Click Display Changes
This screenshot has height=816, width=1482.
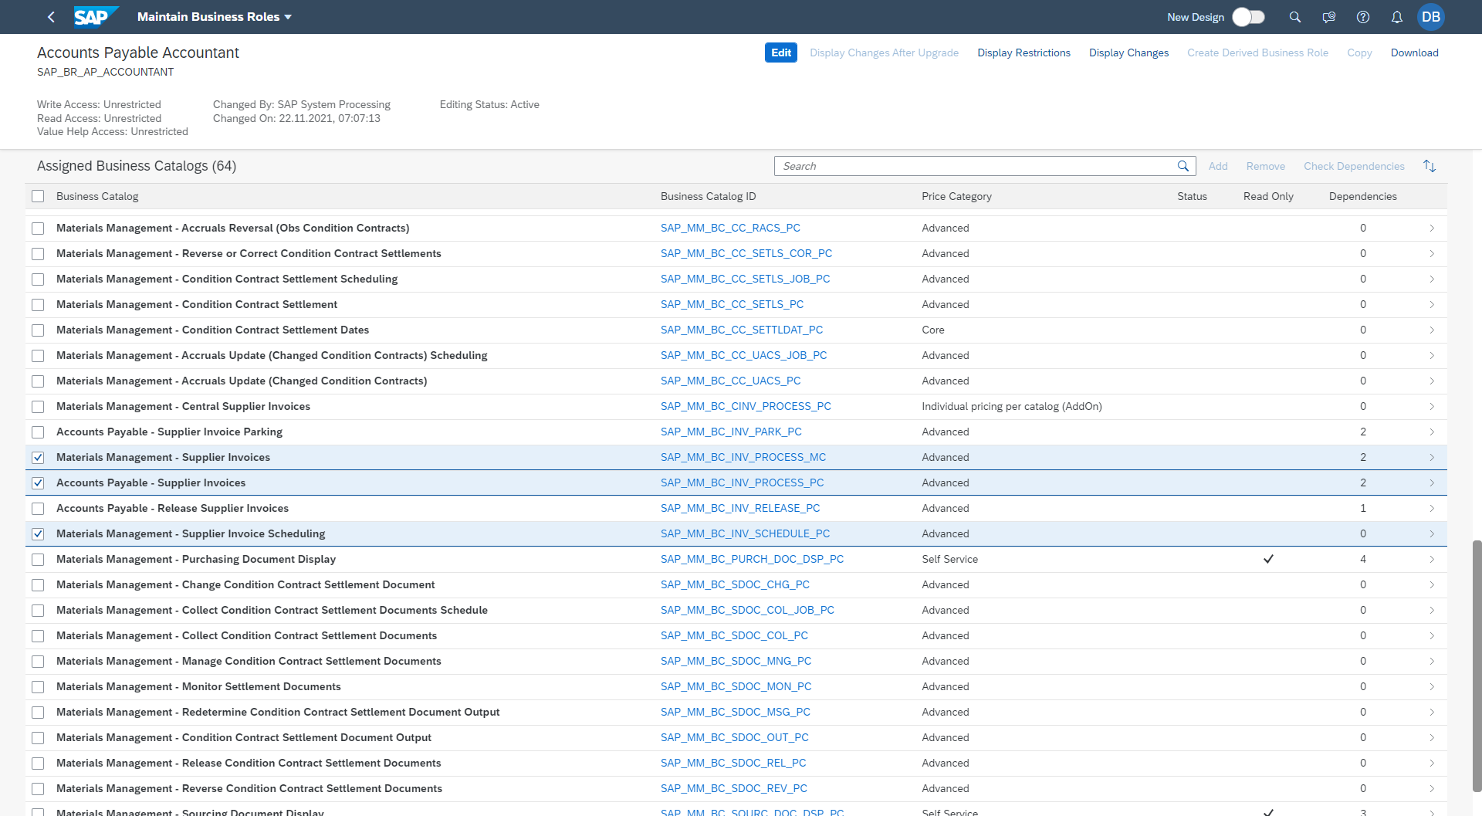click(1128, 52)
